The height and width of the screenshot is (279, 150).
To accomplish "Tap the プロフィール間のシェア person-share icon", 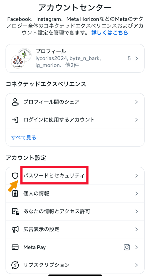I will (15, 102).
